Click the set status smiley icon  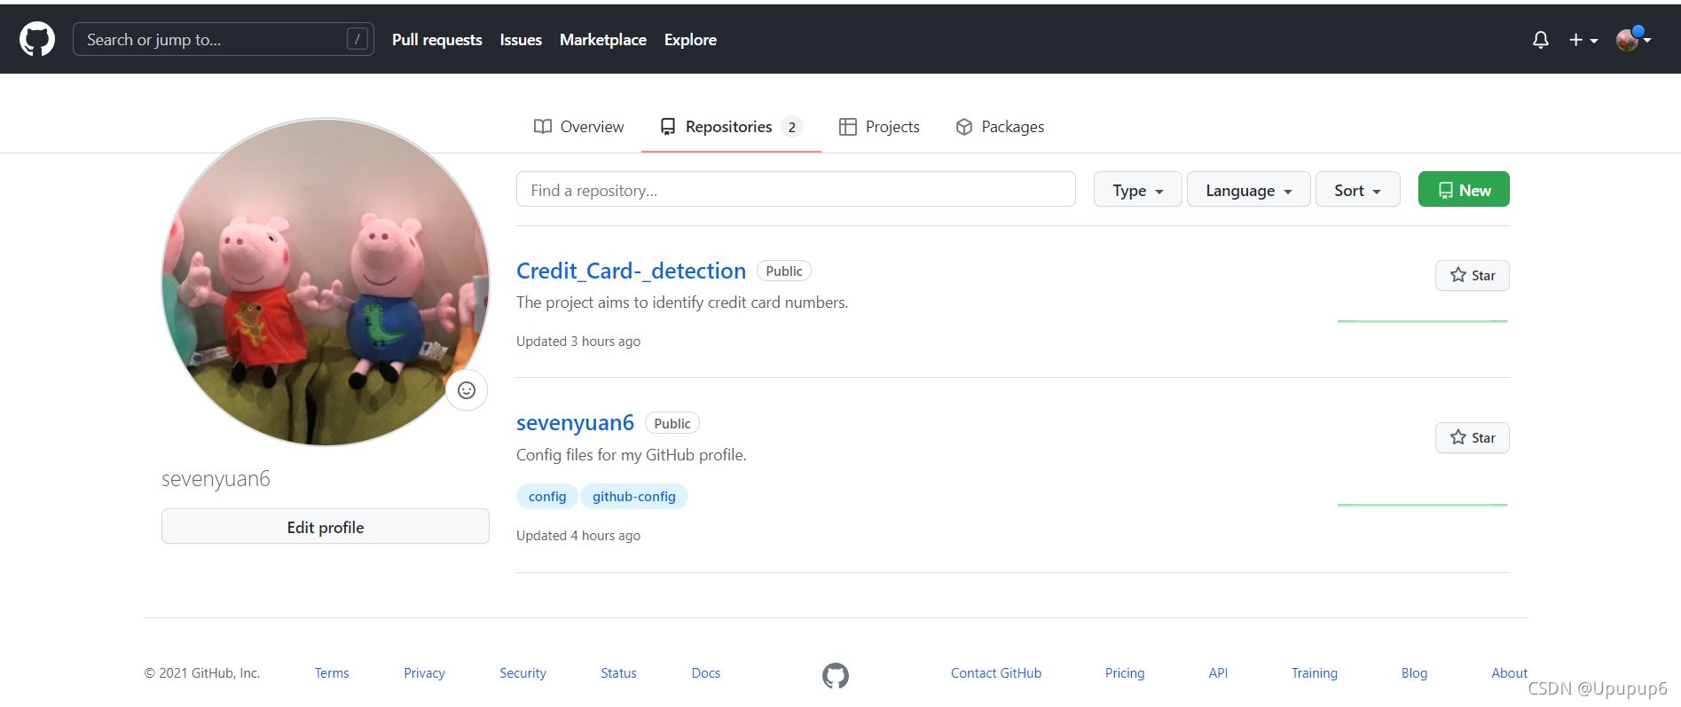(x=467, y=390)
